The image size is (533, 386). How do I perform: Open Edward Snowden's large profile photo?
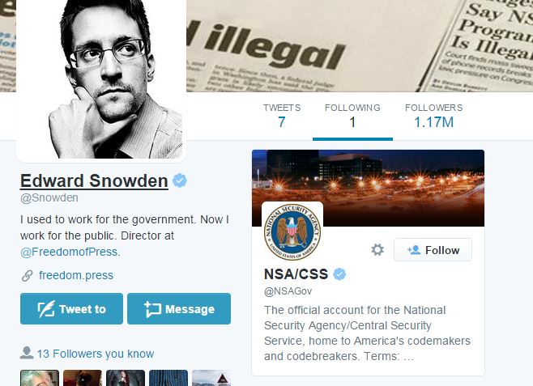(101, 79)
